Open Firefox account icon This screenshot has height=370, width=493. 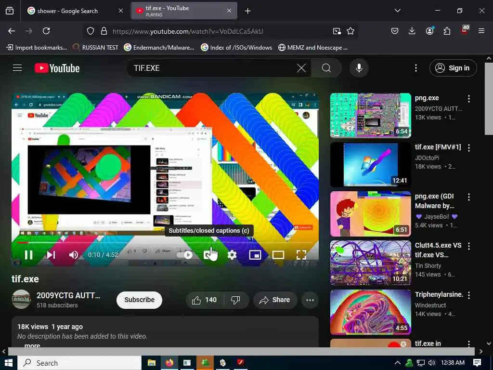pos(429,31)
